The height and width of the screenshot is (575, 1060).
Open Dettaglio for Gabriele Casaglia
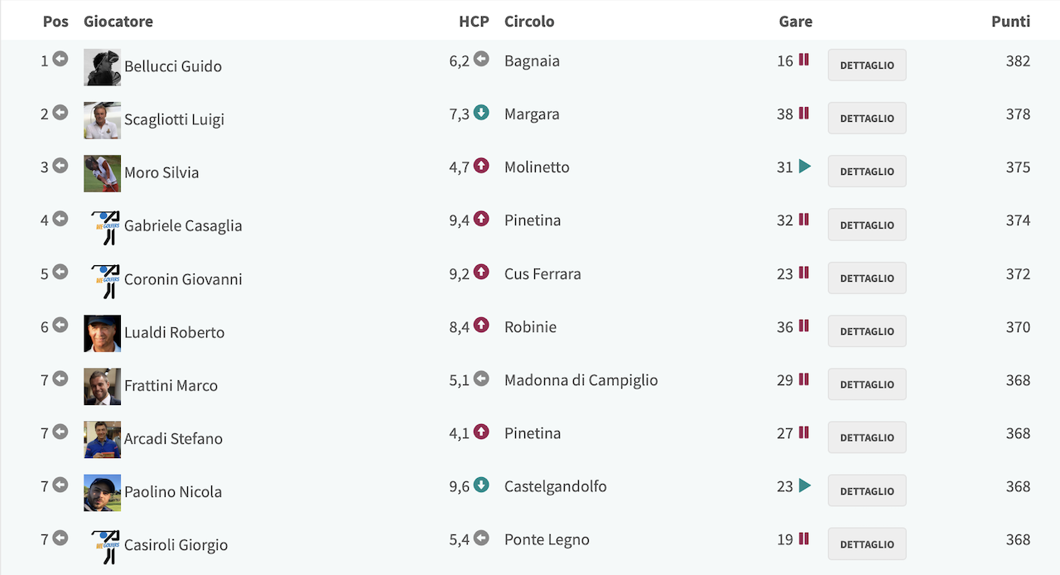click(867, 225)
